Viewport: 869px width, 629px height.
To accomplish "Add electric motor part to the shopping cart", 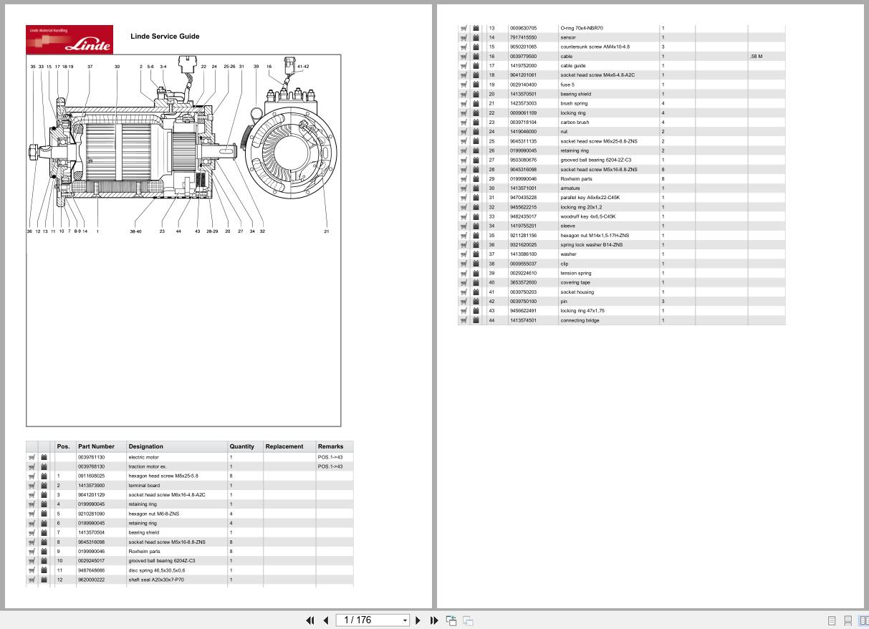I will tap(32, 457).
